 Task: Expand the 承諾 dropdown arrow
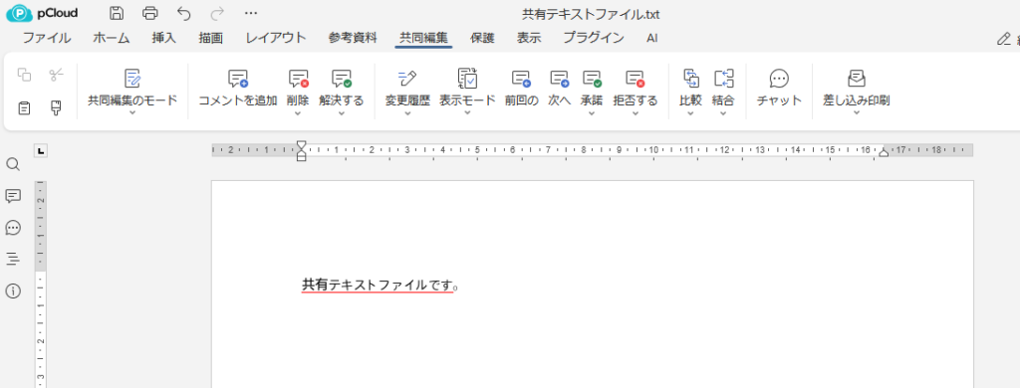[x=592, y=113]
